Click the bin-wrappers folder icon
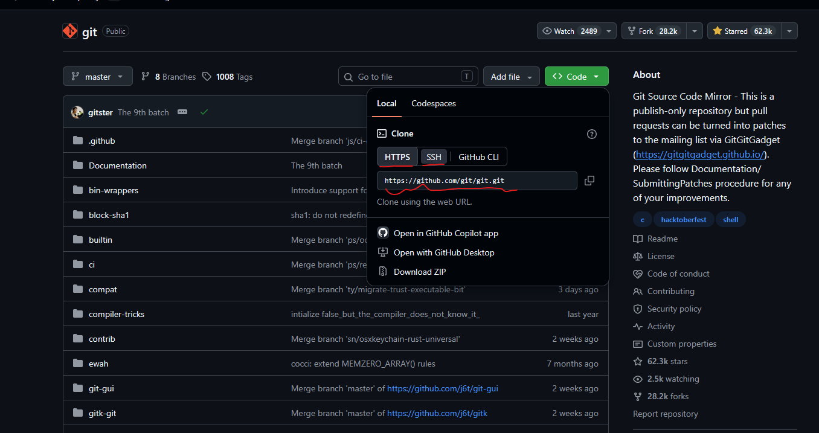The height and width of the screenshot is (433, 819). pyautogui.click(x=78, y=190)
